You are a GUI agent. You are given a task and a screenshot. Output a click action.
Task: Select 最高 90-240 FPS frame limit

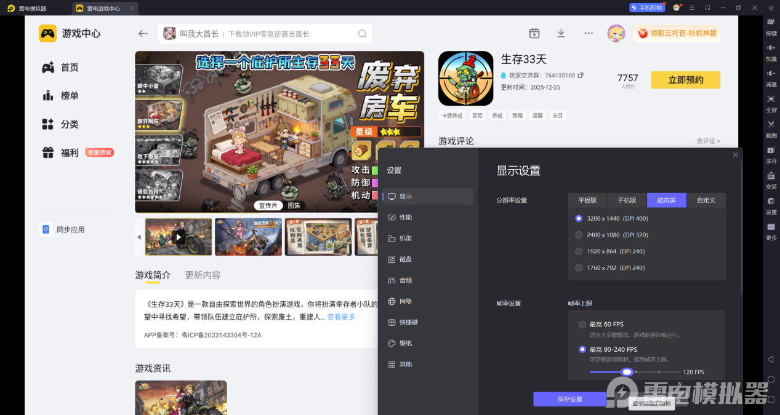608,349
